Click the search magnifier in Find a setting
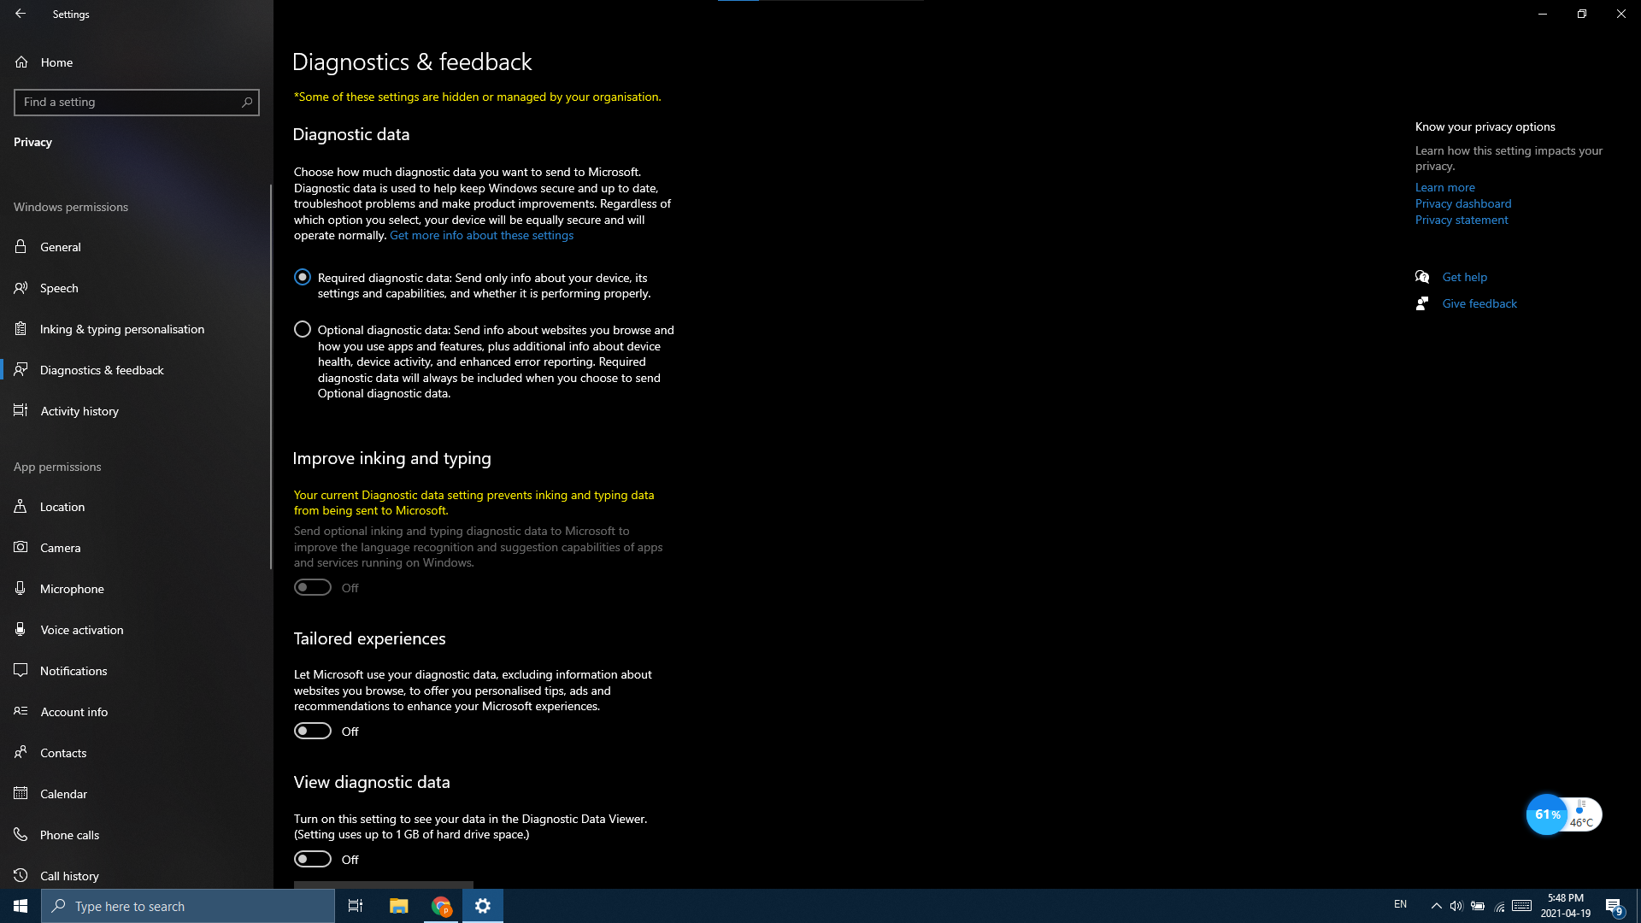 tap(247, 103)
